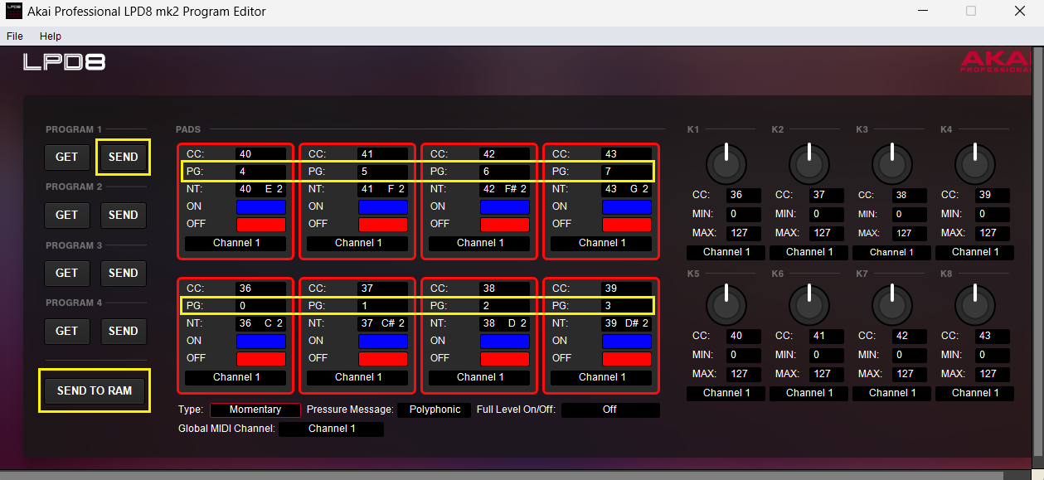This screenshot has width=1044, height=480.
Task: Edit K2 MAX value field
Action: pyautogui.click(x=826, y=233)
